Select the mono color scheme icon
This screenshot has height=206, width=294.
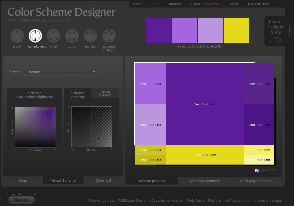pos(17,36)
